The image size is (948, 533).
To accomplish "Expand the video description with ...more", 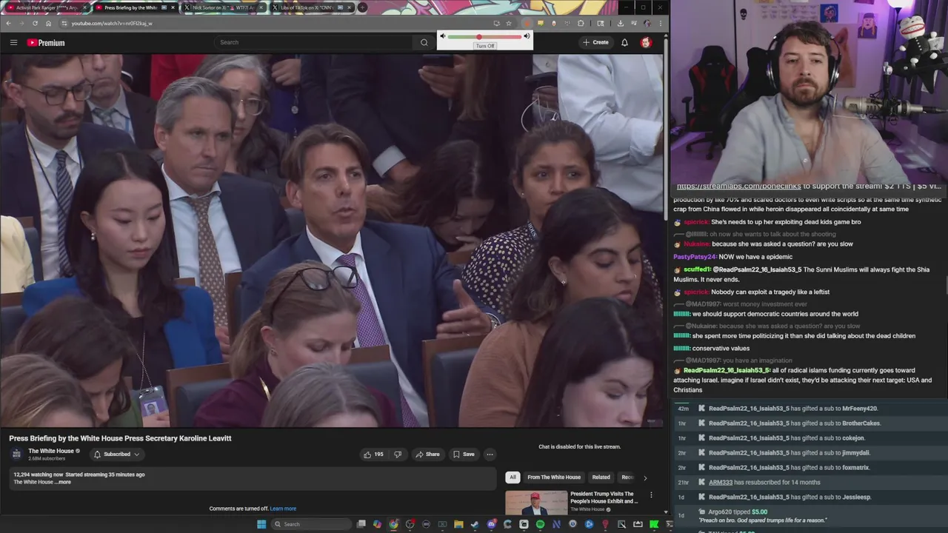I will click(x=63, y=482).
